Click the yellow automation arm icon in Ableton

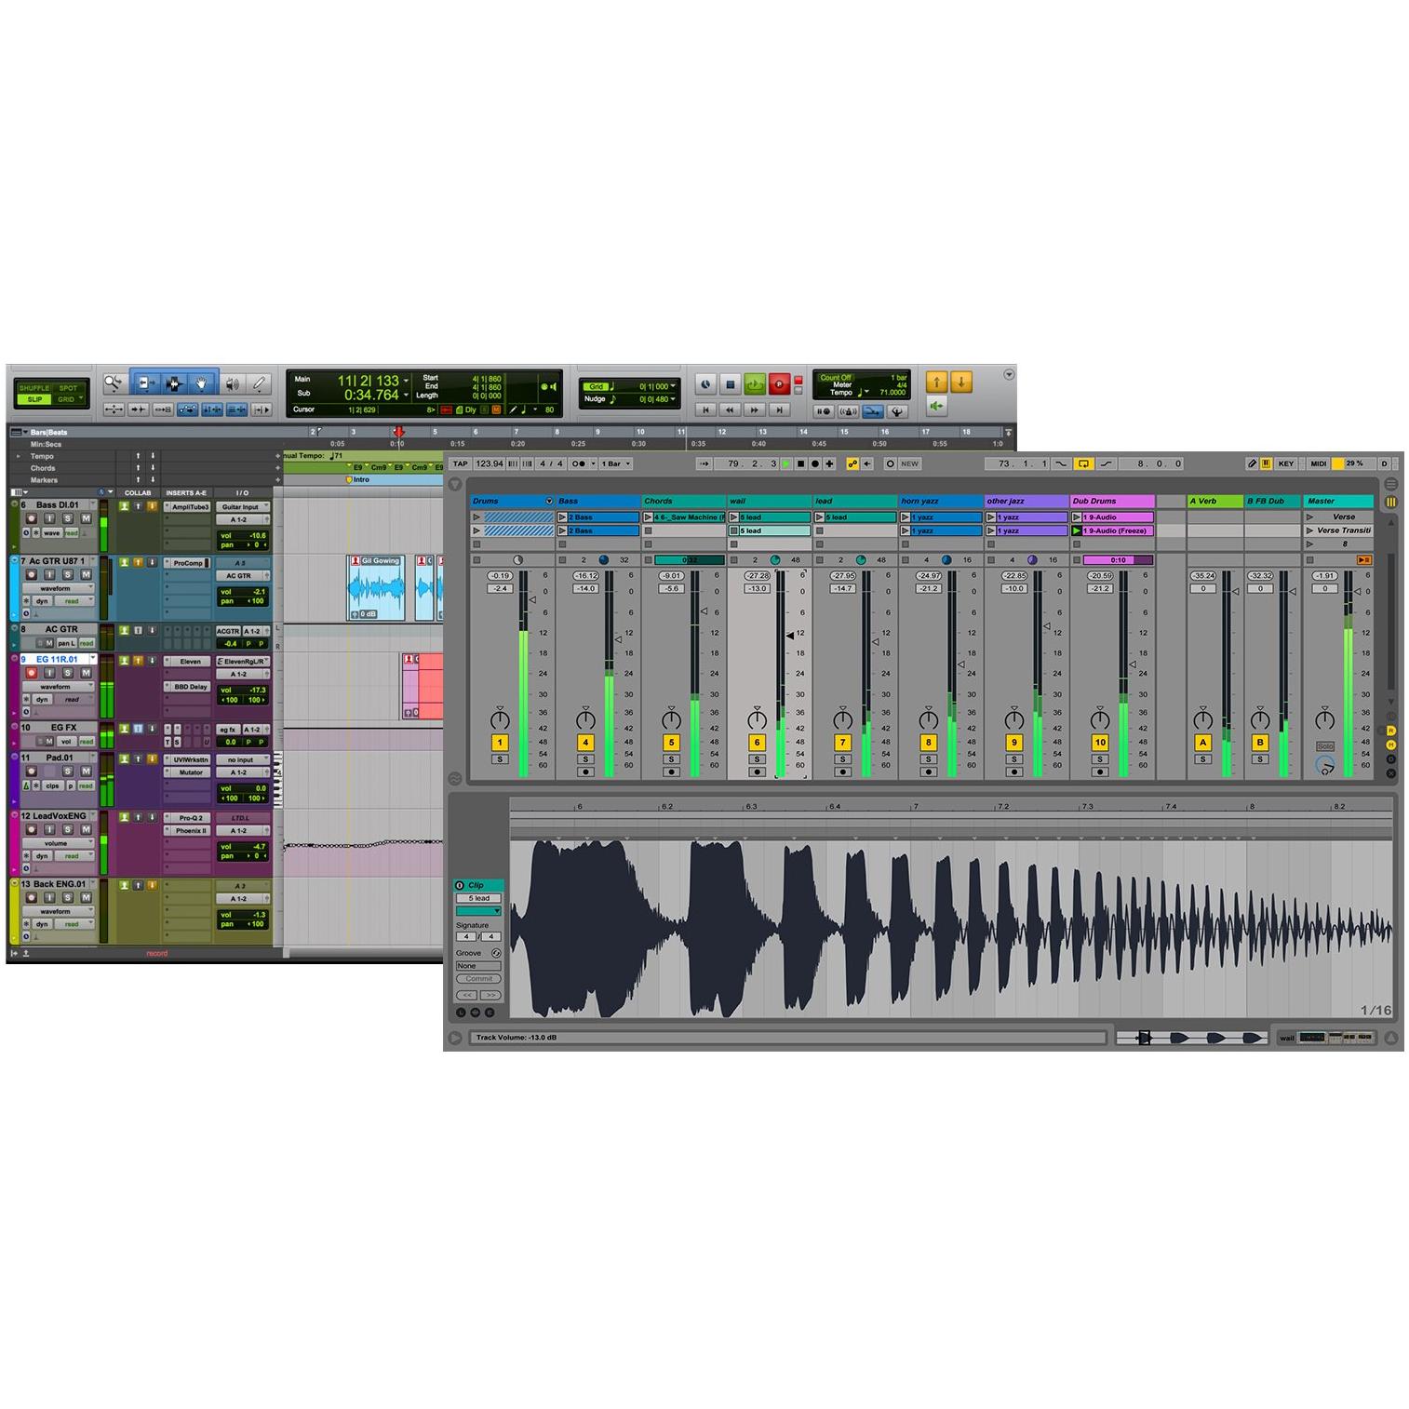click(x=852, y=463)
